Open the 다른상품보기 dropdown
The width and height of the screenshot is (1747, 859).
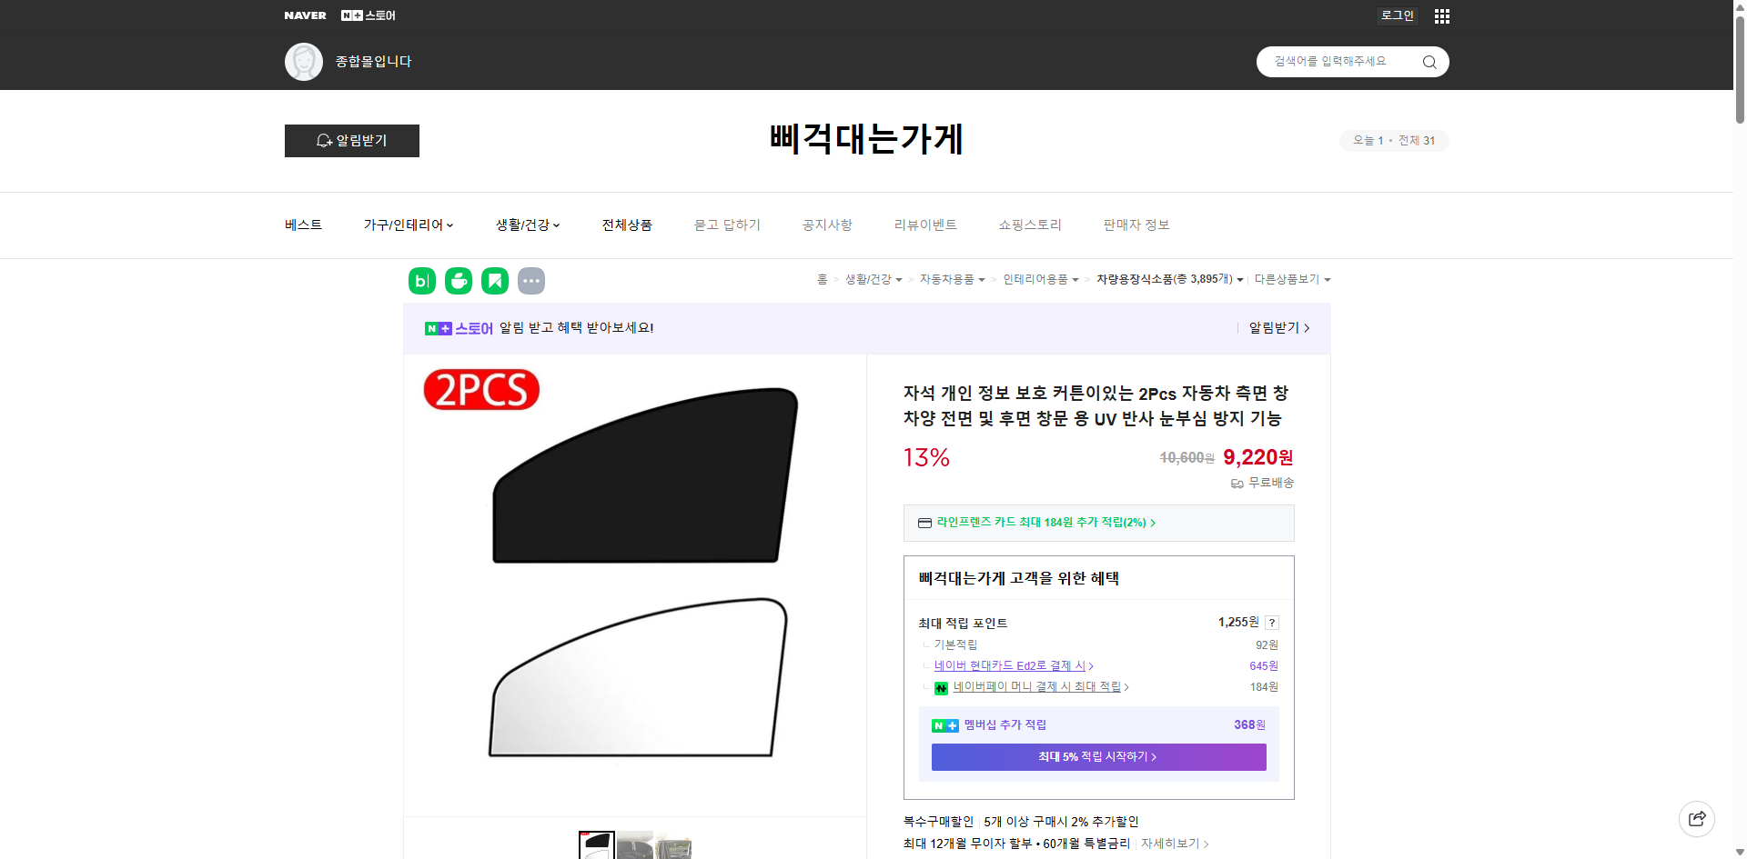tap(1292, 279)
